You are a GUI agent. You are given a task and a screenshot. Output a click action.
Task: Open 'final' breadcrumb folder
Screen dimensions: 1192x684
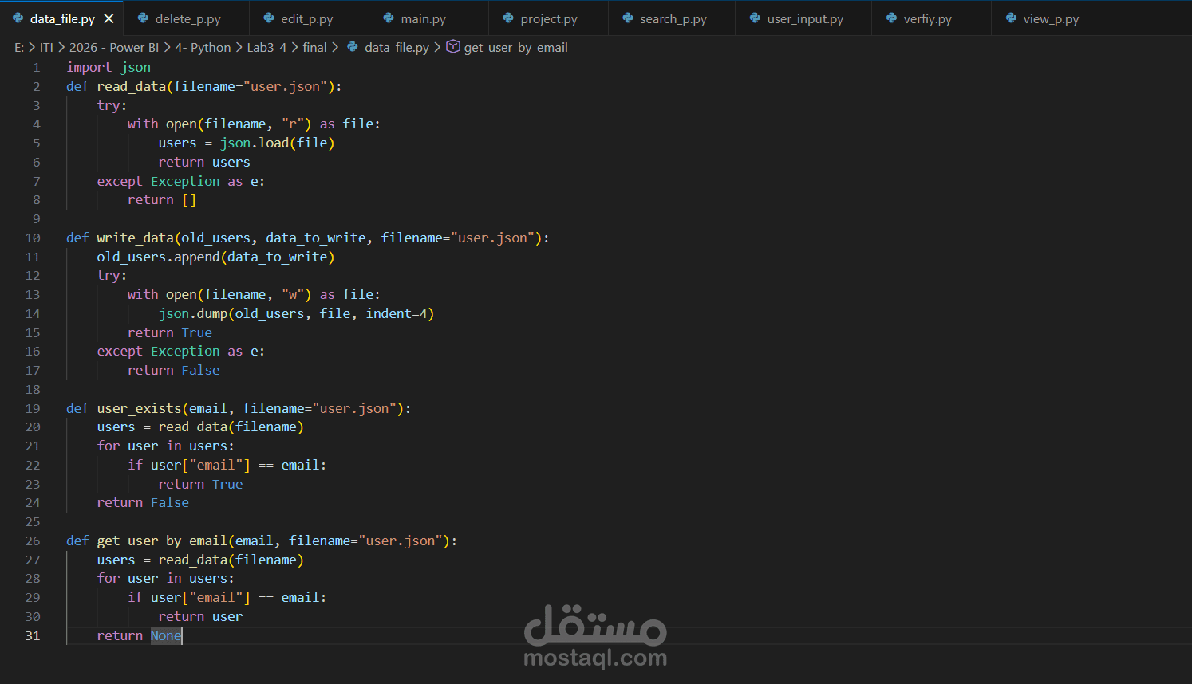tap(314, 48)
